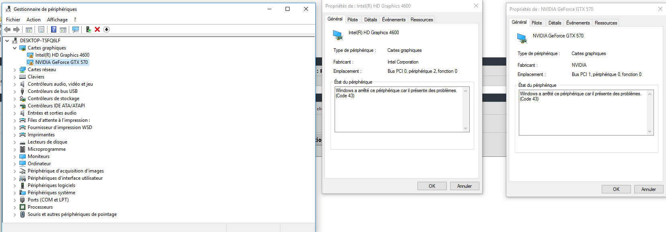Viewport: 666px width, 232px height.
Task: Click the Intel HD Graphics 4600 warning icon
Action: point(30,55)
